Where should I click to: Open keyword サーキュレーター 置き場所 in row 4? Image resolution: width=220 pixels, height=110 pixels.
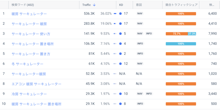[x=32, y=44]
